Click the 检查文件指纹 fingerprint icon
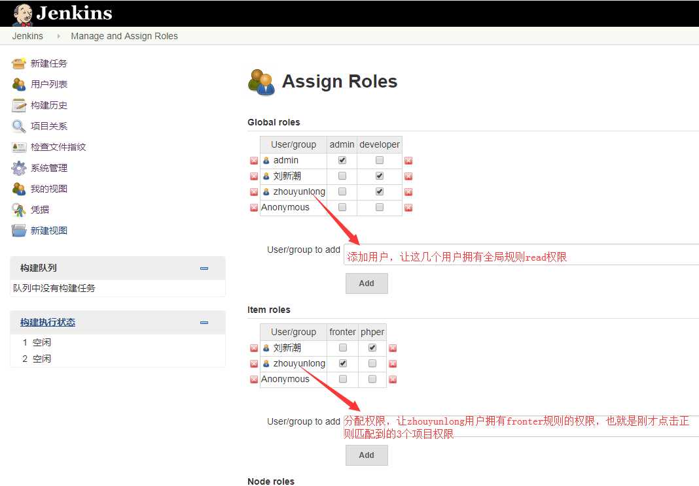699x486 pixels. (x=19, y=148)
